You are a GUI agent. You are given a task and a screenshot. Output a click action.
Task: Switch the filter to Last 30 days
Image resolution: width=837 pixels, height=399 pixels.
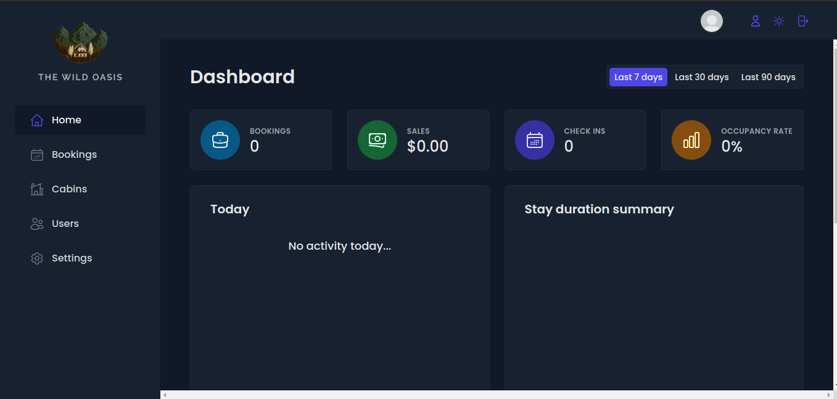tap(701, 77)
